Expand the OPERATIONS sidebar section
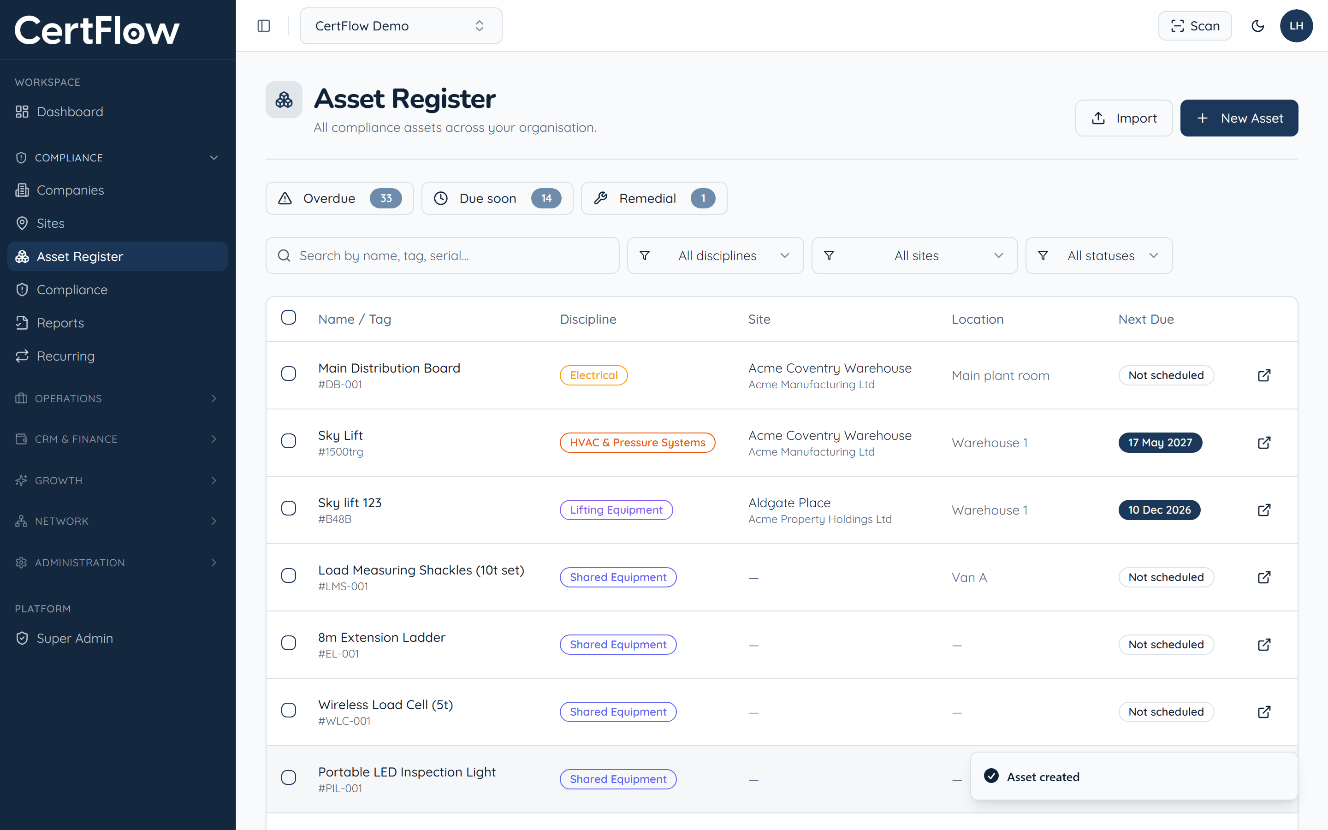 click(x=118, y=398)
